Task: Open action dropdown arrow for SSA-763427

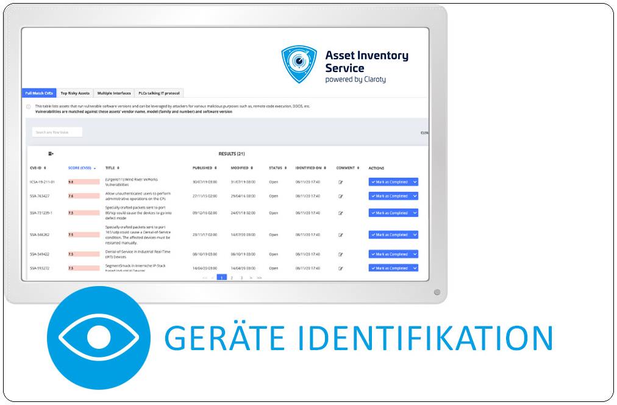Action: [x=415, y=196]
